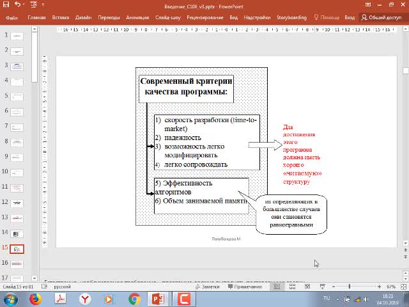
Task: Click thumbnail pane scroll up arrow
Action: pyautogui.click(x=35, y=29)
